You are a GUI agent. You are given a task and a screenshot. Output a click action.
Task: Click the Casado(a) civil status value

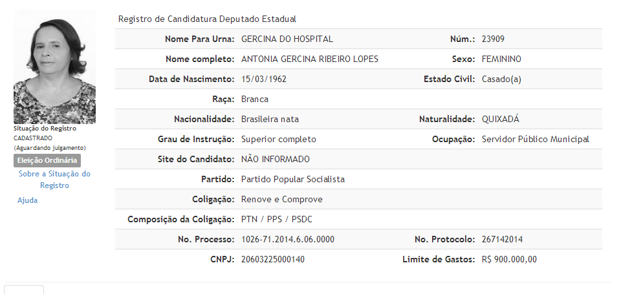502,79
